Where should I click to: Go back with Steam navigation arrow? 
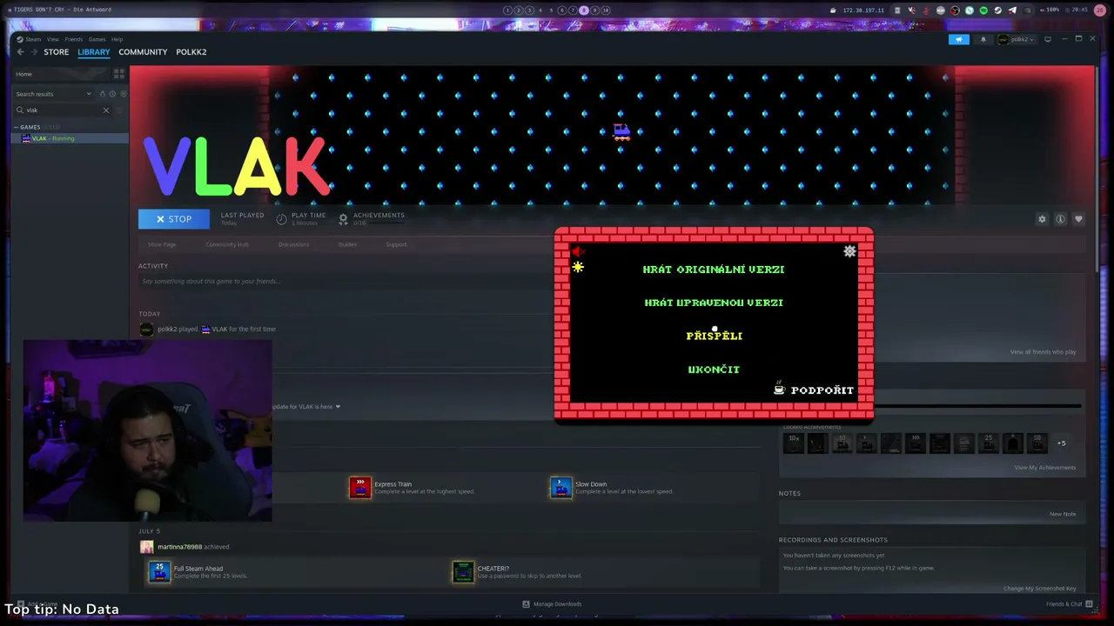(20, 52)
